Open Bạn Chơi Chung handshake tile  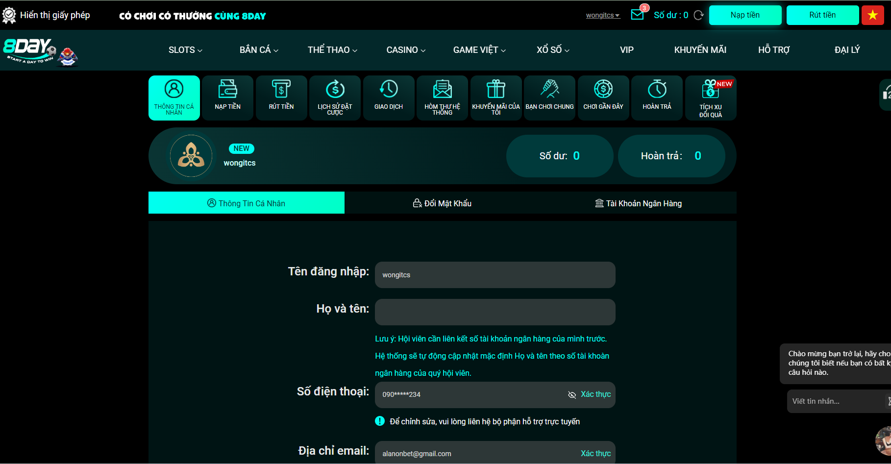(x=549, y=98)
